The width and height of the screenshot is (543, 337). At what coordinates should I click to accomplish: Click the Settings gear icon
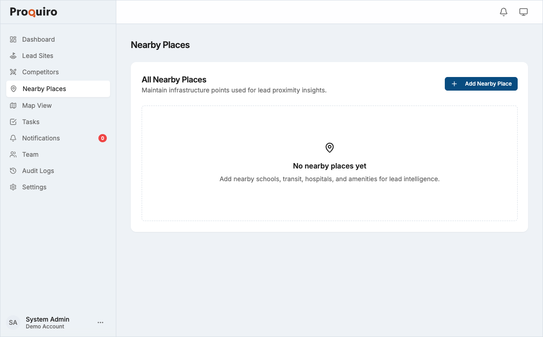click(x=13, y=187)
